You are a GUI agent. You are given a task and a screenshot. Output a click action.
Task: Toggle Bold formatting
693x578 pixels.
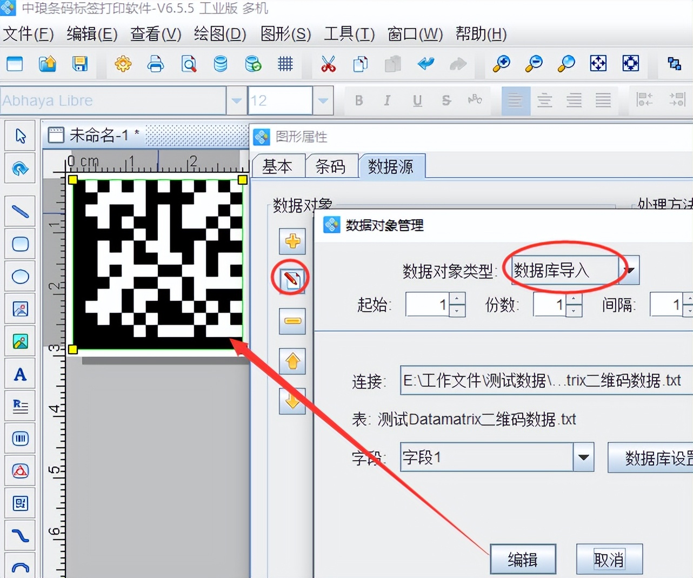click(359, 100)
